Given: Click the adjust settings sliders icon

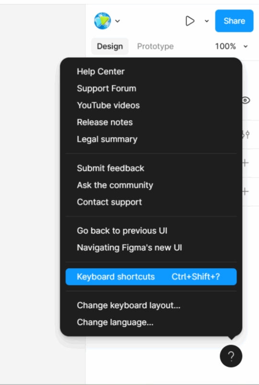Looking at the screenshot, I should (x=246, y=134).
